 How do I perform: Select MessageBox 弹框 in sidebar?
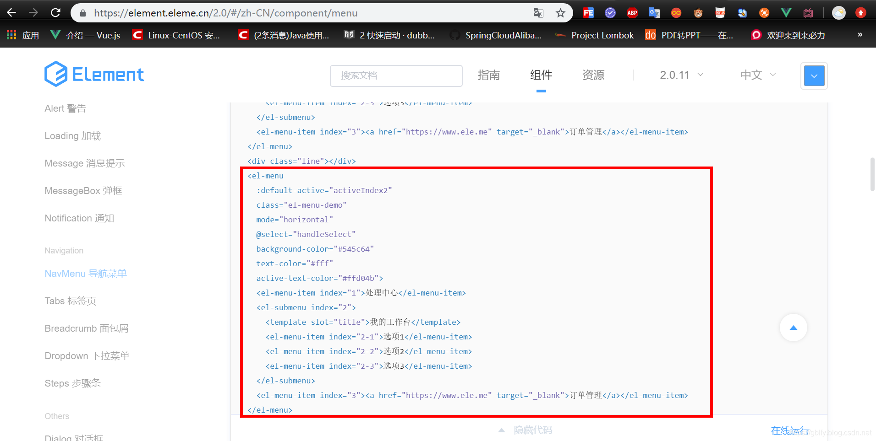[83, 191]
